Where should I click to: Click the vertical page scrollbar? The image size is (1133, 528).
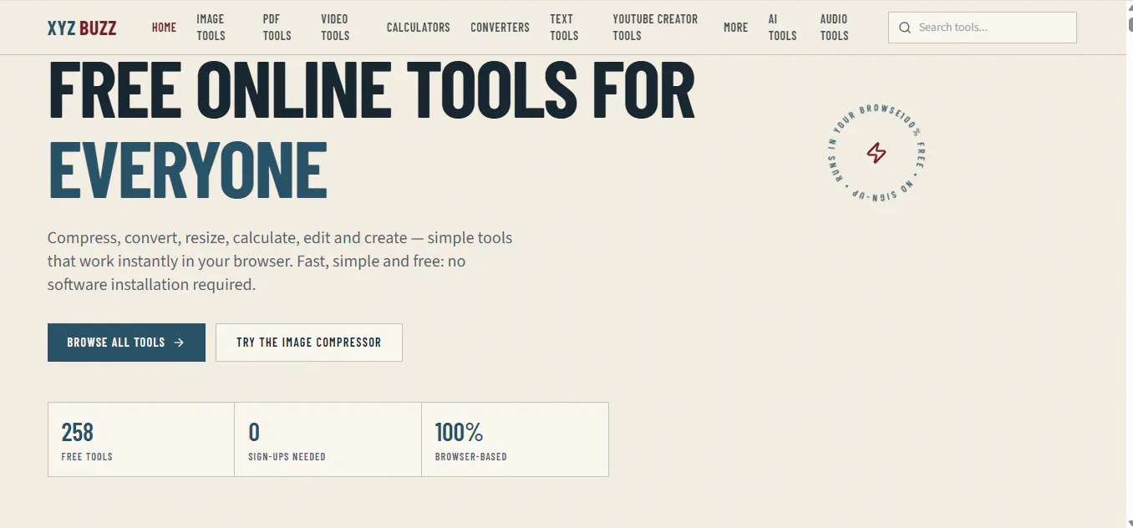pos(1130,264)
